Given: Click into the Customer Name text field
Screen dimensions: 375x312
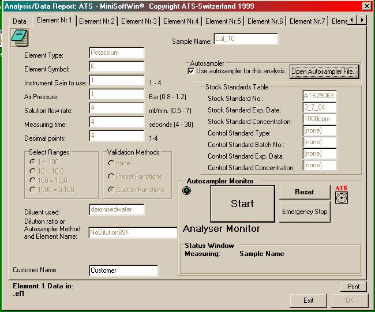Looking at the screenshot, I should coord(123,270).
